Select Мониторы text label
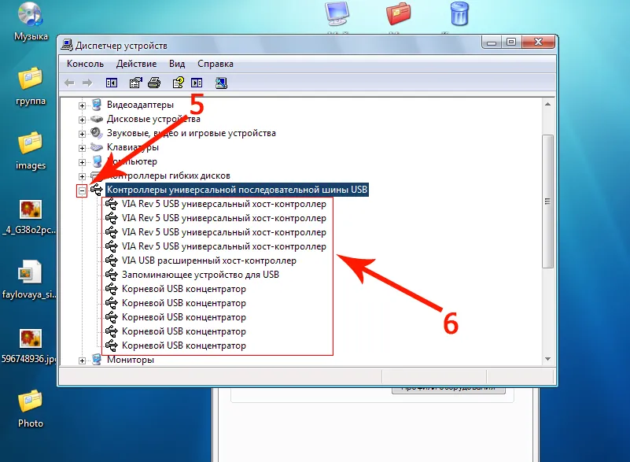630x462 pixels. pyautogui.click(x=131, y=360)
